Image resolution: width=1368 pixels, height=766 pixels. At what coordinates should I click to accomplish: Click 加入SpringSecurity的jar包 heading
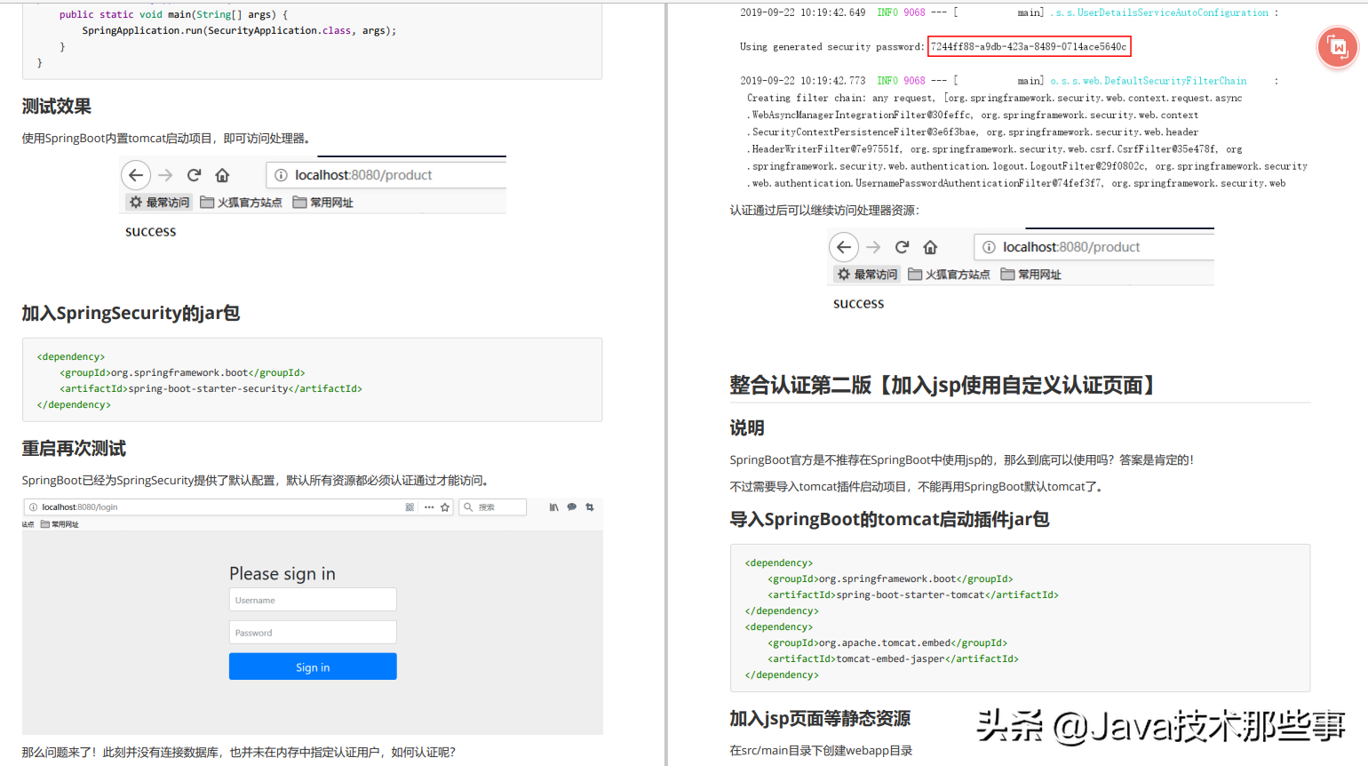(131, 313)
